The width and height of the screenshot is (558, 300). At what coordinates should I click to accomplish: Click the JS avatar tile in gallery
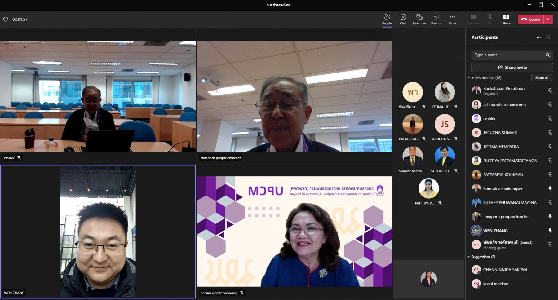click(445, 124)
